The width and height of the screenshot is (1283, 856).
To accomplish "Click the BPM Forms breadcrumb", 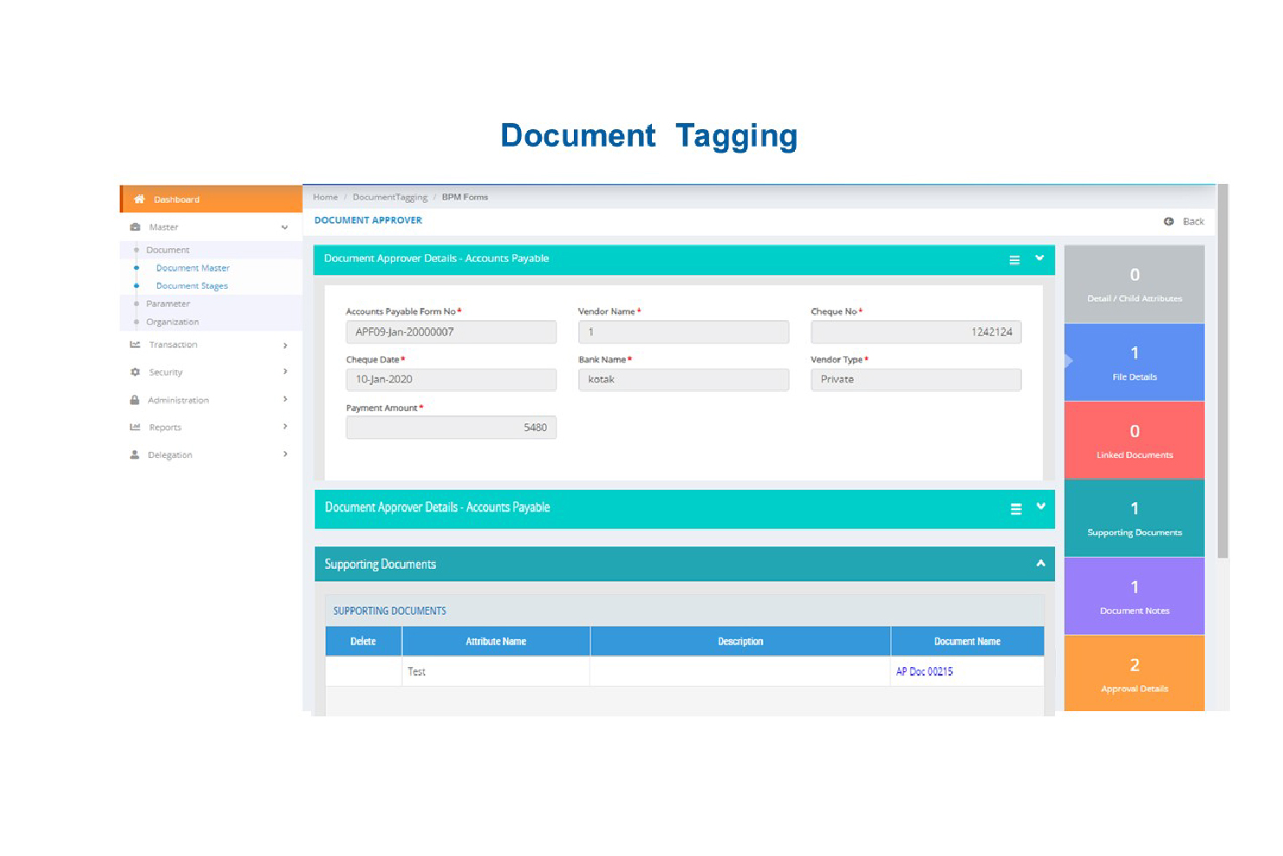I will [465, 197].
